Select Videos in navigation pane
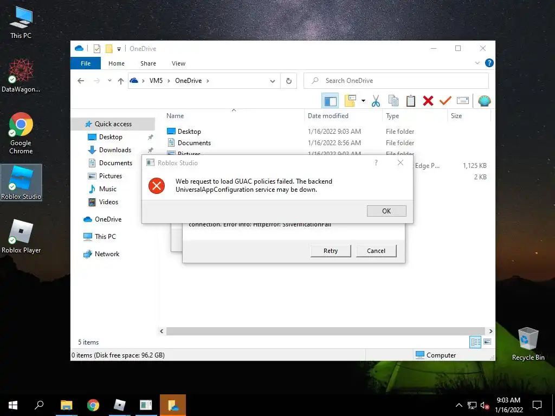Screen dimensions: 555x416 pos(108,202)
